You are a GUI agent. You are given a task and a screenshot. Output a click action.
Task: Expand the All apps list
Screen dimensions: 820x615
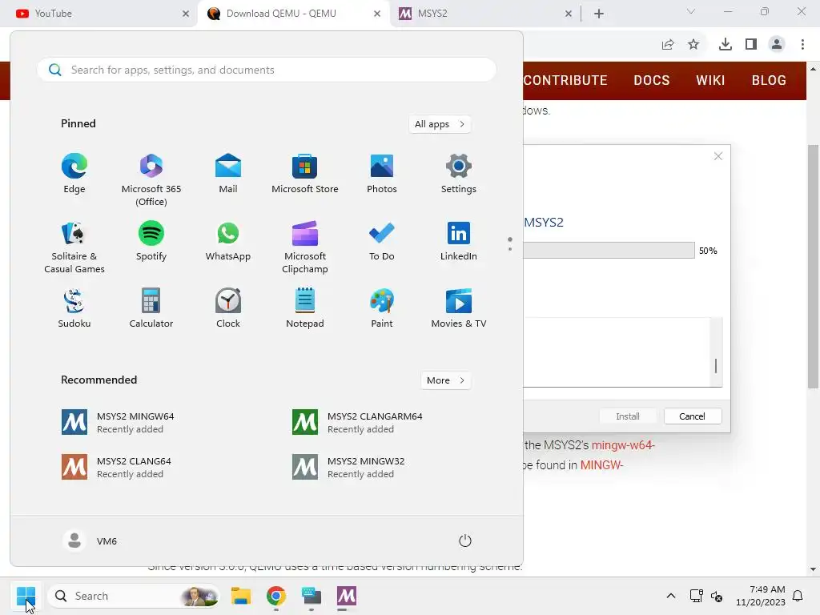[440, 124]
